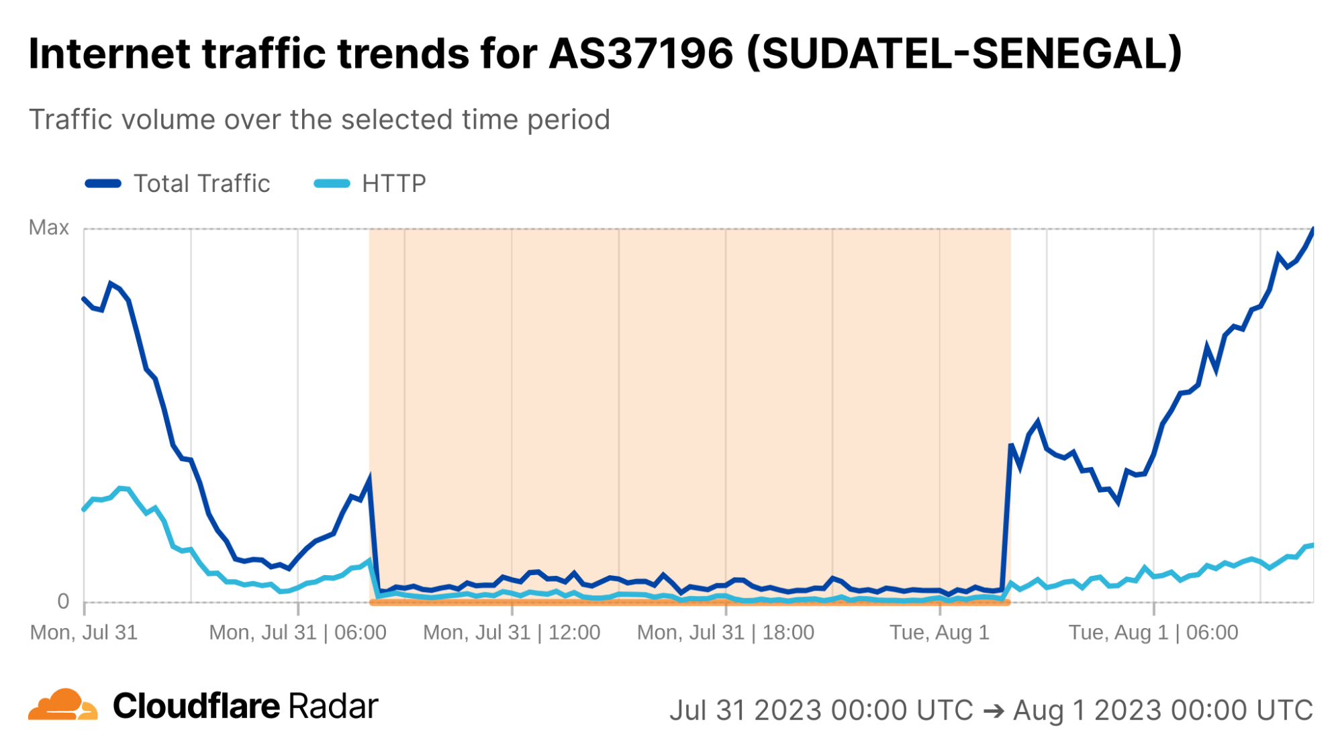Click the "Mon, Jul 31 | 18:00" axis label
This screenshot has width=1342, height=755.
click(725, 632)
